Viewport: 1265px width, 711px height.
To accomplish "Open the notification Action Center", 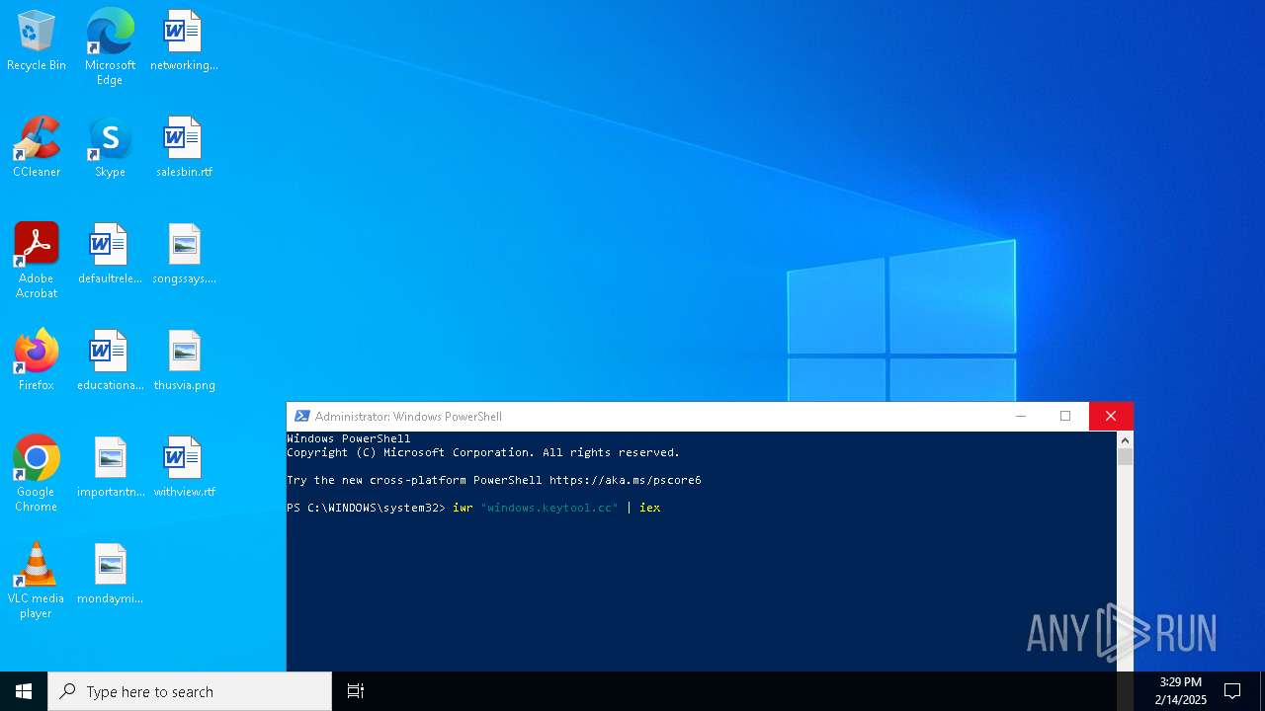I will 1232,691.
